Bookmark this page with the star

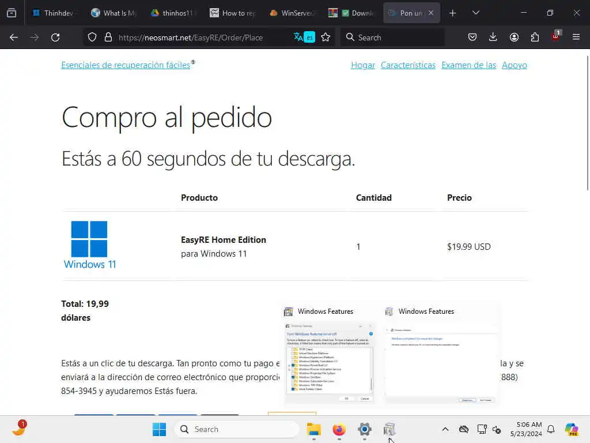coord(326,37)
